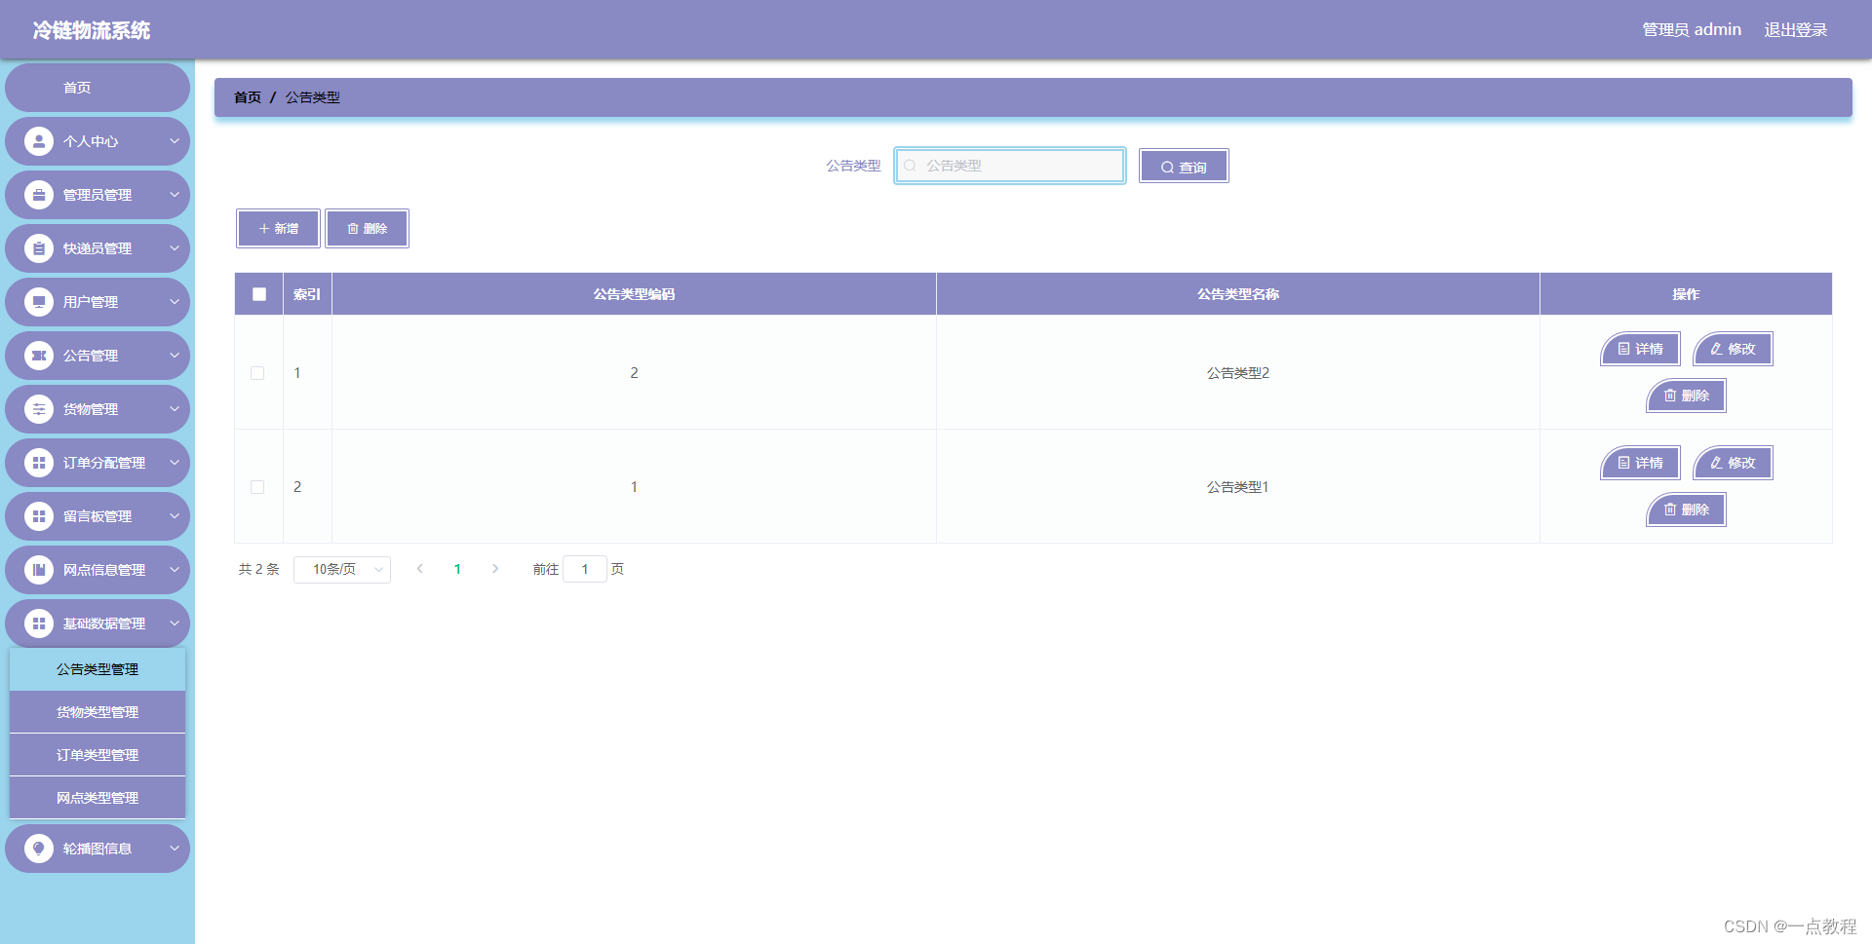
Task: Click the toolbar 删除 button above the table
Action: click(x=368, y=229)
